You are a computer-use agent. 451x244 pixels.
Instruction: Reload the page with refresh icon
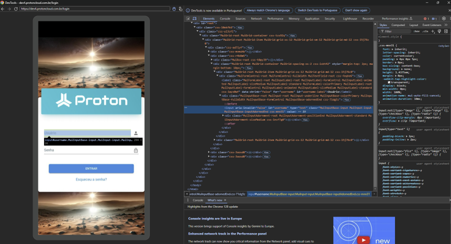pos(16,9)
